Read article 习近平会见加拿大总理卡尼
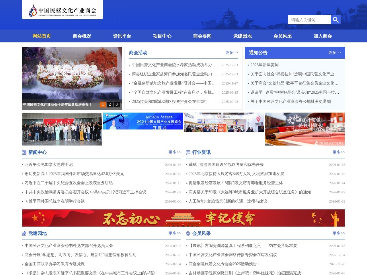367x275 pixels. [x=49, y=165]
